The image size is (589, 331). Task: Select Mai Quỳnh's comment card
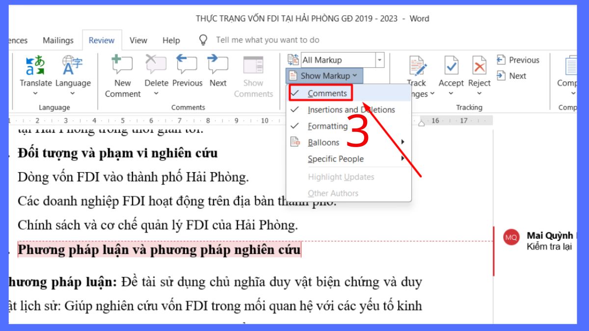[540, 240]
